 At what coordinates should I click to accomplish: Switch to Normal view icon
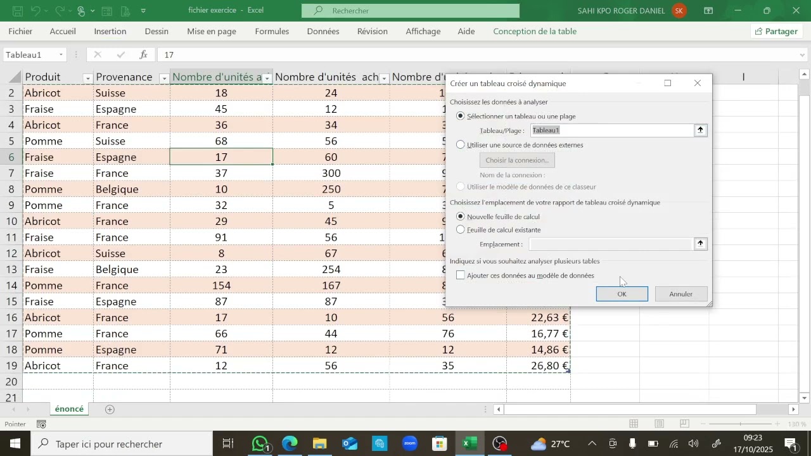pos(634,424)
